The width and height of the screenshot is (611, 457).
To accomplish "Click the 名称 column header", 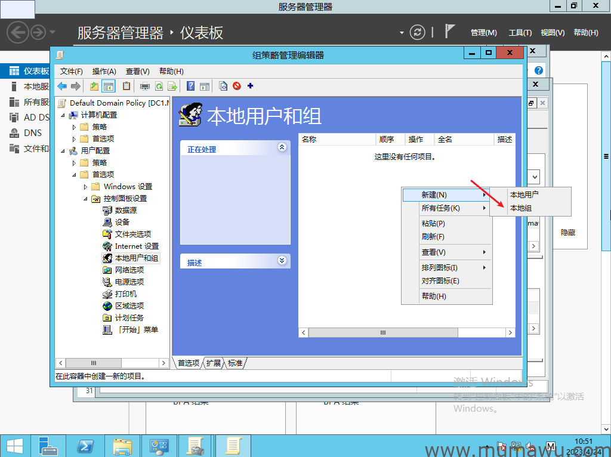I will pos(309,139).
